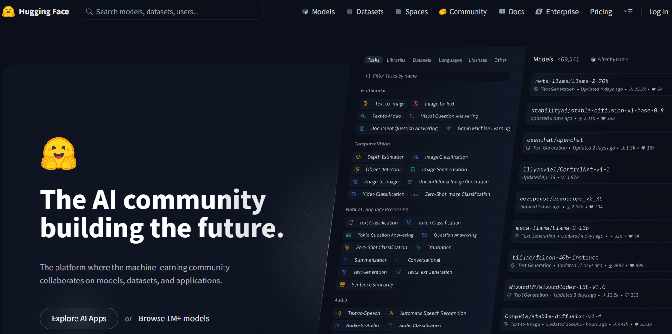Select the Text-to-Video task icon
Screen dimensions: 672x334
click(x=364, y=116)
